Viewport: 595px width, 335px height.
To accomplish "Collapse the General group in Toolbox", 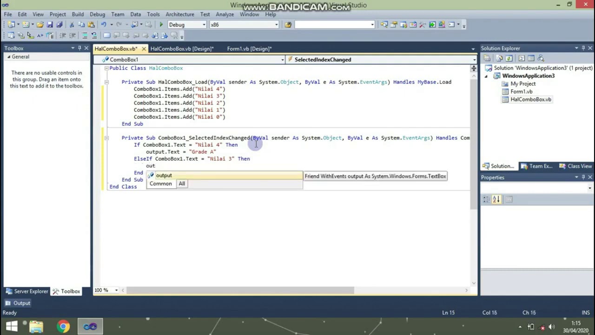I will coord(8,57).
